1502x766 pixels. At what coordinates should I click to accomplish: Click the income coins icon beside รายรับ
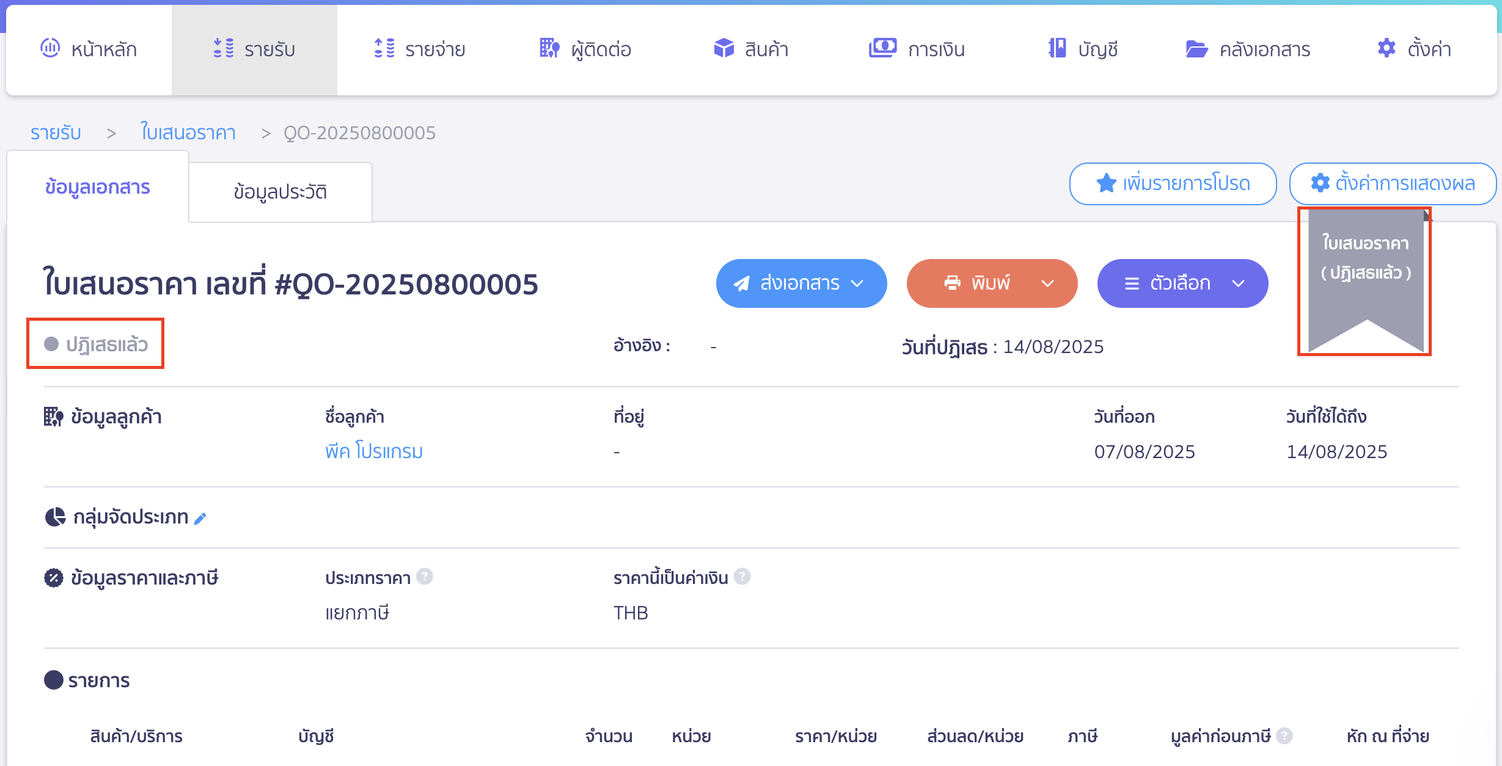click(224, 48)
